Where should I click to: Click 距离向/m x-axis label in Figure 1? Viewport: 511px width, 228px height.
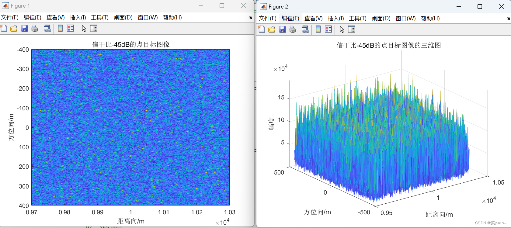pyautogui.click(x=131, y=221)
